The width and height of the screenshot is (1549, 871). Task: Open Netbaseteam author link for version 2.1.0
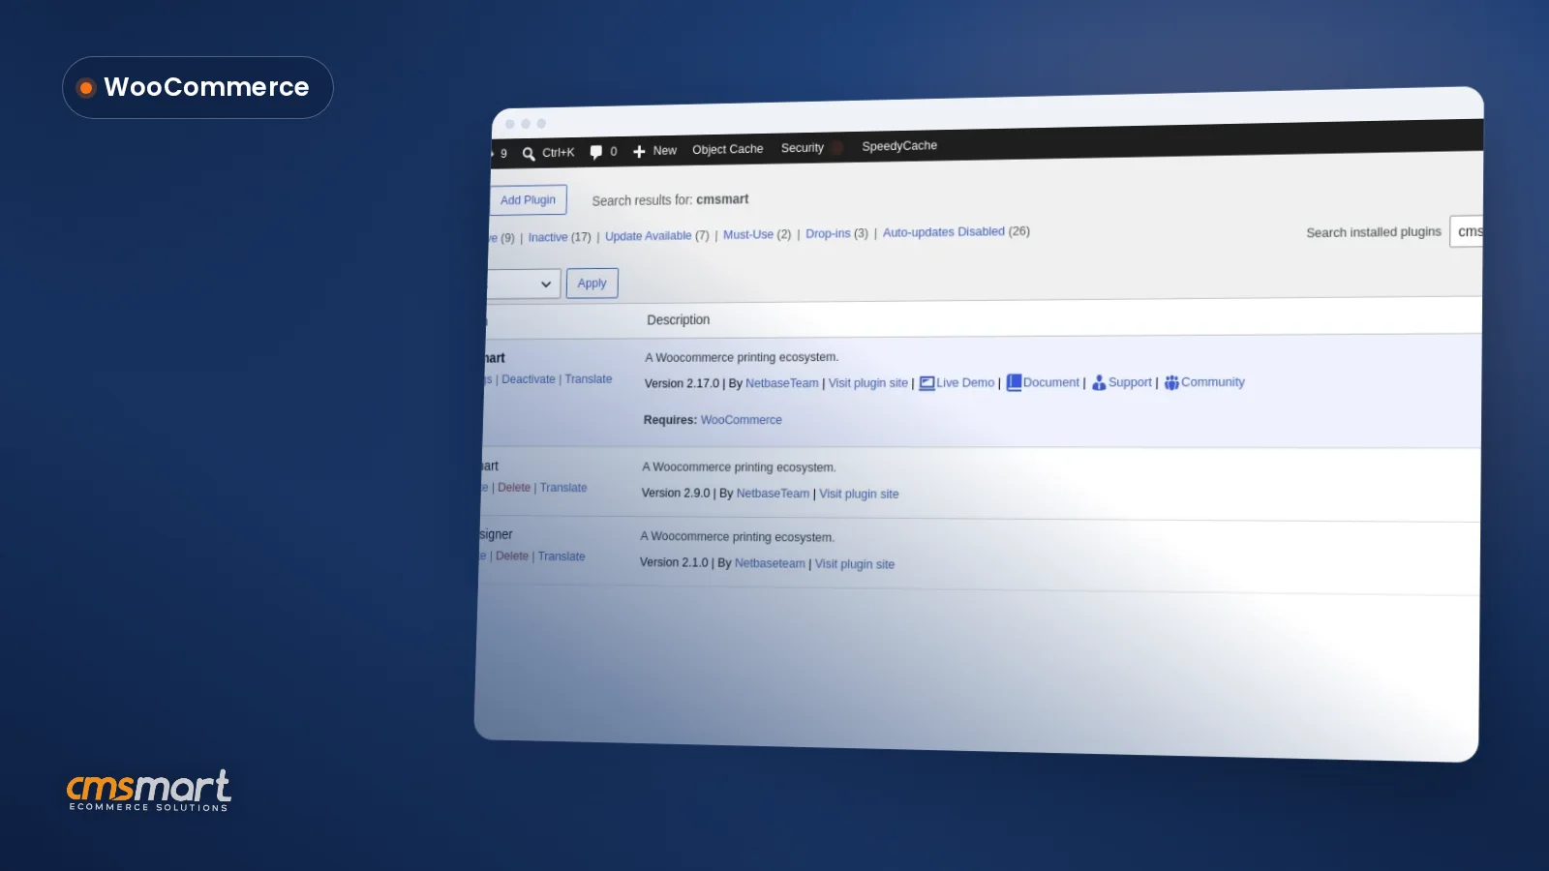pyautogui.click(x=770, y=563)
